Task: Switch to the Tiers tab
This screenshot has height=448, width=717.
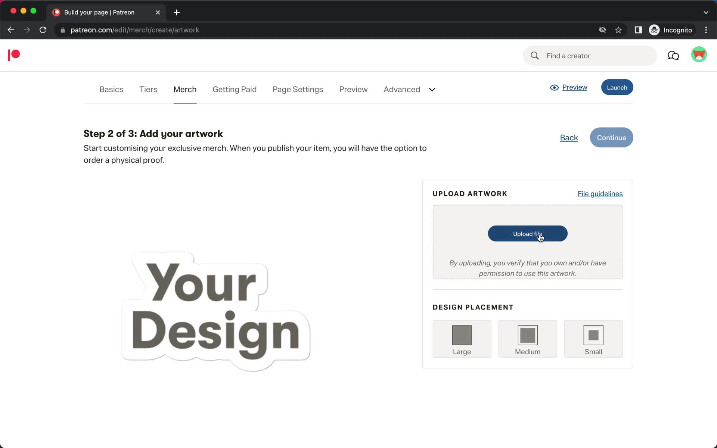Action: [148, 89]
